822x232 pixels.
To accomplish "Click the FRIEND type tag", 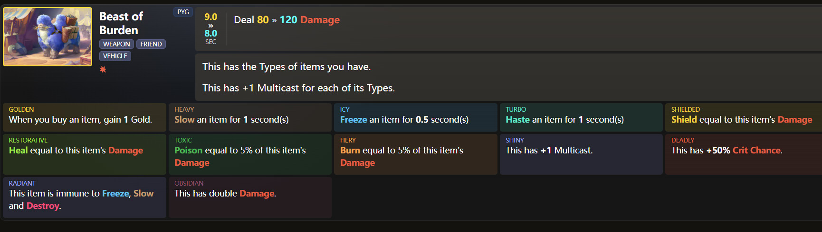I will [x=151, y=44].
